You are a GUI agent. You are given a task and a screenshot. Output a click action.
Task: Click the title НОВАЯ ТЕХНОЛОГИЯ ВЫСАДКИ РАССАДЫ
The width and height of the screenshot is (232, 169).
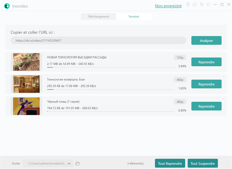(x=77, y=57)
